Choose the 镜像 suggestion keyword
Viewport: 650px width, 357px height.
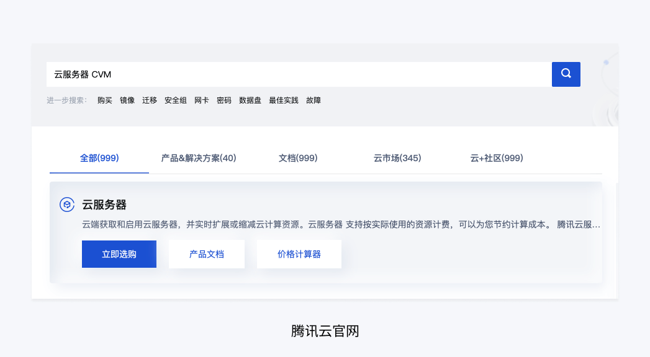click(x=127, y=100)
